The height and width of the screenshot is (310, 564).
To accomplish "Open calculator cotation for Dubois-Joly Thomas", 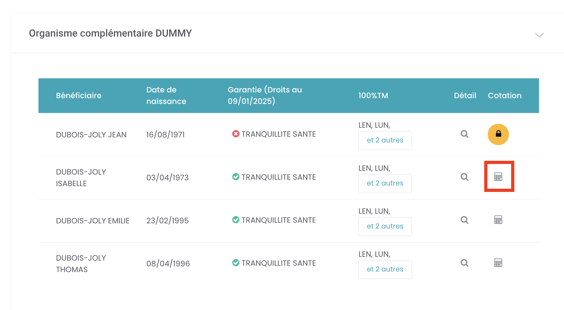I will 498,263.
